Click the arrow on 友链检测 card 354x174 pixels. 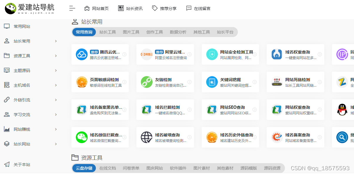point(190,82)
